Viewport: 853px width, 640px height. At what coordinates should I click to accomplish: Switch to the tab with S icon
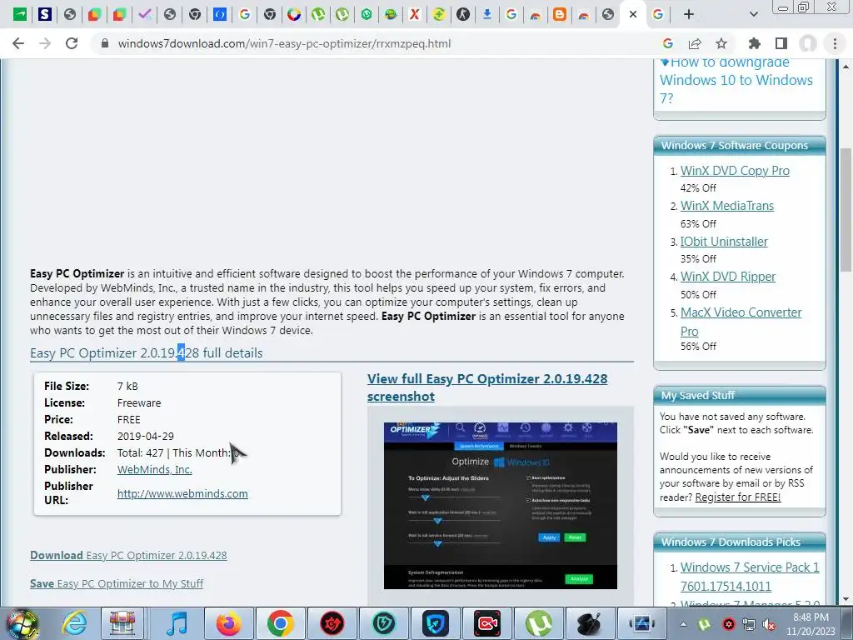[45, 15]
